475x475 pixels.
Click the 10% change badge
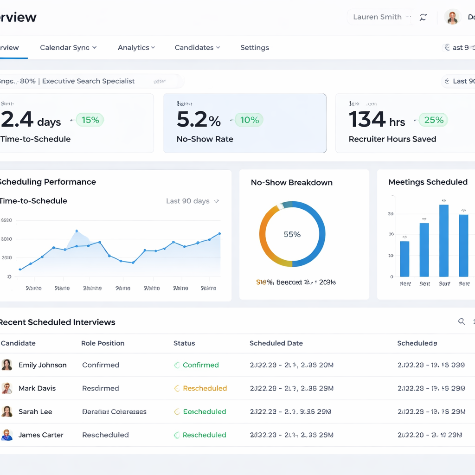[249, 120]
